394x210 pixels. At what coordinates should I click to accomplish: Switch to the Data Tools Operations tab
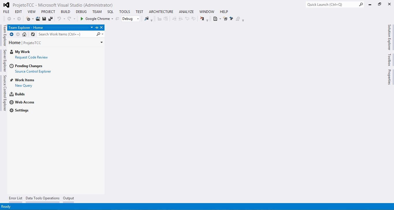[42, 198]
